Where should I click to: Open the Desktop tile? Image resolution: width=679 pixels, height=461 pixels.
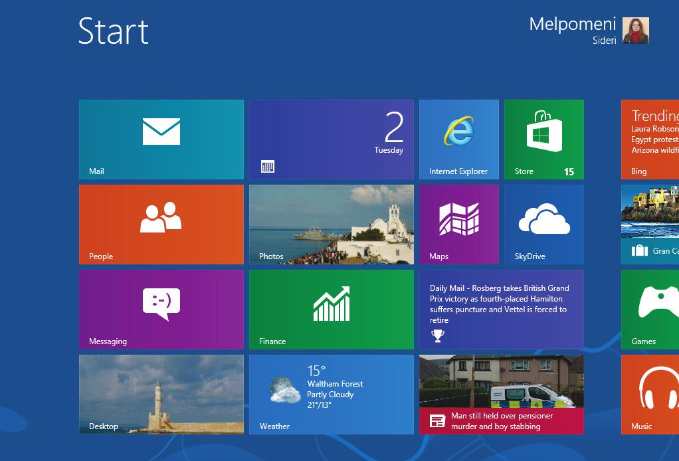coord(161,395)
